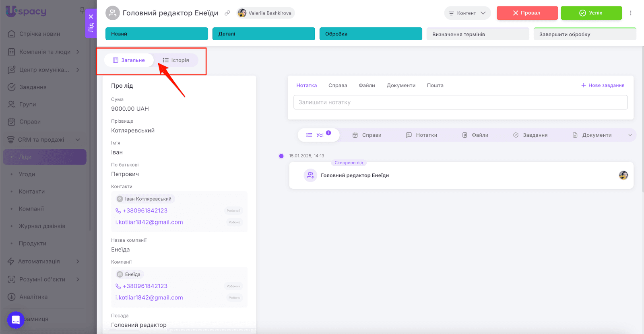The height and width of the screenshot is (334, 644).
Task: Open the Нотатка tab
Action: [307, 85]
